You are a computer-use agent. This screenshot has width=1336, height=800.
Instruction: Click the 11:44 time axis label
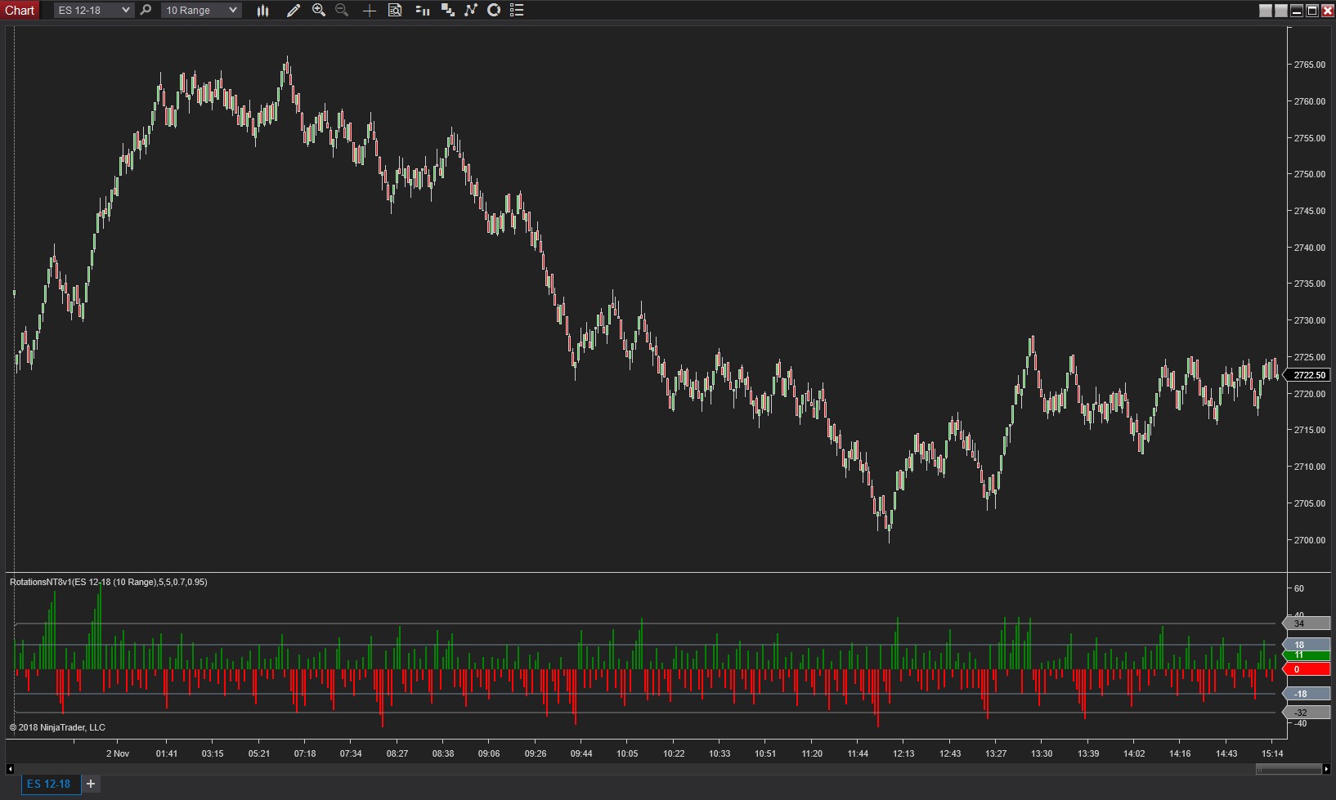(858, 753)
